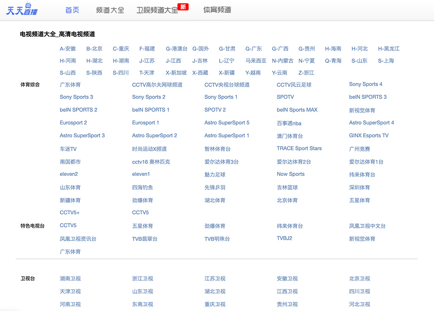
Task: Open 江苏卫视 channel
Action: click(215, 279)
